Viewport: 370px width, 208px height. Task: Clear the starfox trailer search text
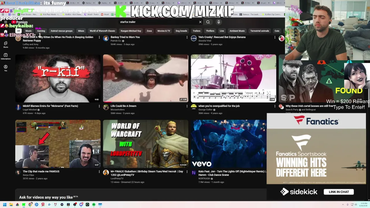click(x=200, y=22)
